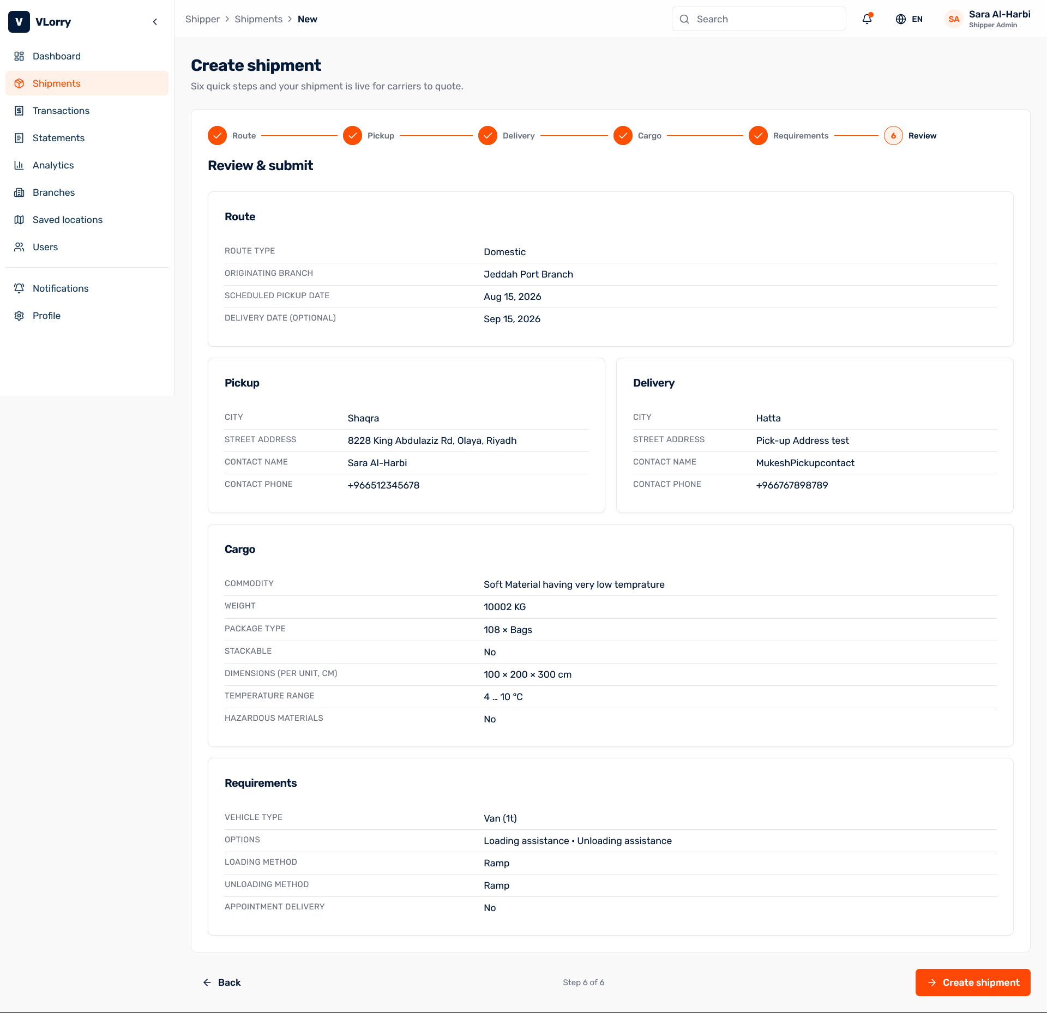Image resolution: width=1047 pixels, height=1013 pixels.
Task: Click the 'Domestic' route type value
Action: 505,252
